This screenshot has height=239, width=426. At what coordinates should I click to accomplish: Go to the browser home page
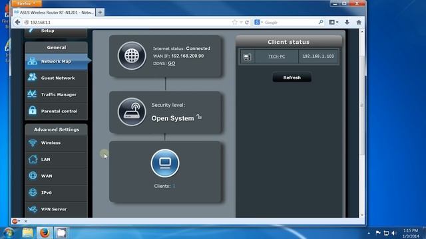point(359,22)
